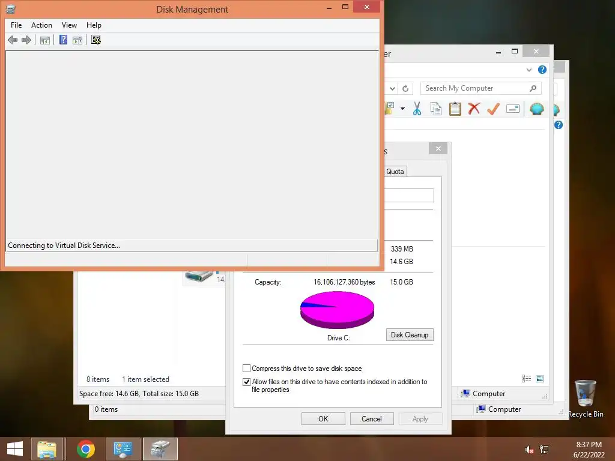
Task: Click the drive C pie chart
Action: [x=338, y=310]
